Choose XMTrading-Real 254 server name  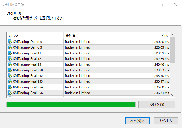(x=28, y=87)
